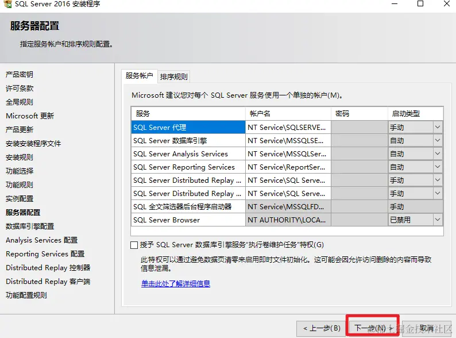Click 许可条款 step in sidebar

click(x=20, y=88)
